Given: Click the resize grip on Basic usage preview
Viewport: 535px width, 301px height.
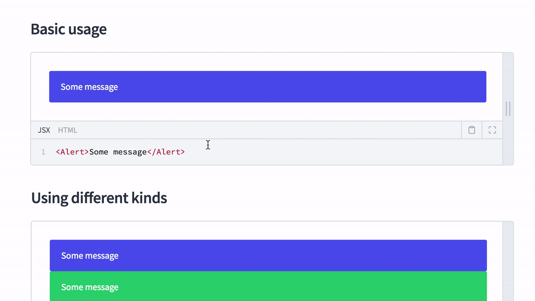Looking at the screenshot, I should 508,109.
